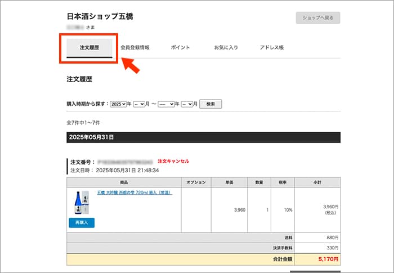Click the red 注文キャンセル link
394x273 pixels.
click(x=173, y=162)
